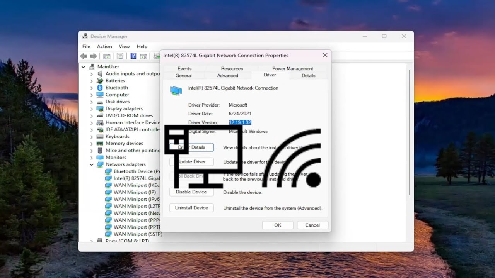The height and width of the screenshot is (278, 495).
Task: Expand the Audio inputs and outputs node
Action: coord(91,74)
